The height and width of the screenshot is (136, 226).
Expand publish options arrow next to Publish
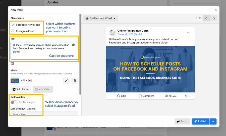213,121
